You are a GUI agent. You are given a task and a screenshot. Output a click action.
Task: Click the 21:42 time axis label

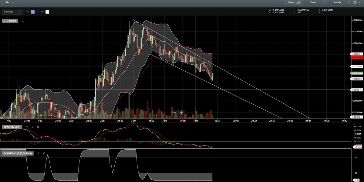345,121
